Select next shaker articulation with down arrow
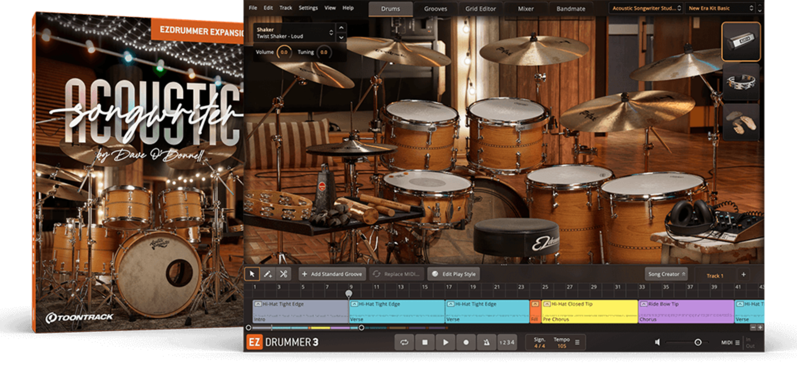The width and height of the screenshot is (797, 388). point(341,38)
